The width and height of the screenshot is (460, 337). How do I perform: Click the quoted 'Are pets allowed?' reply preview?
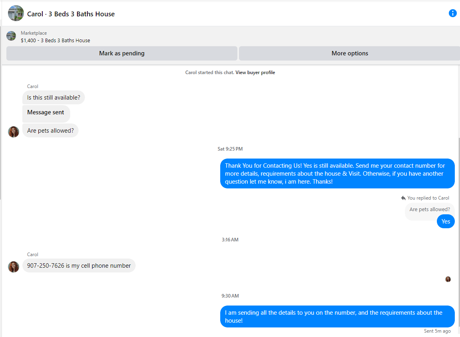tap(430, 210)
